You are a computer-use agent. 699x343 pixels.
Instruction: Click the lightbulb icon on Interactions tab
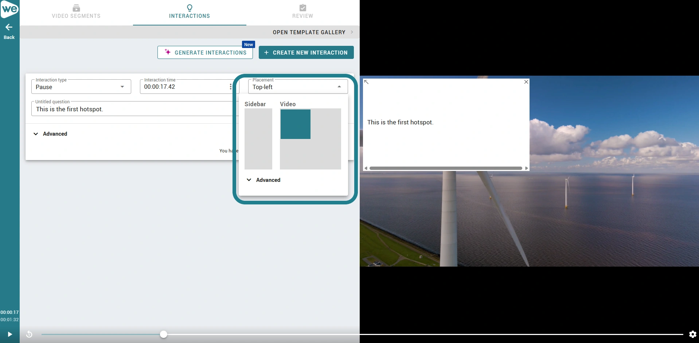click(190, 8)
